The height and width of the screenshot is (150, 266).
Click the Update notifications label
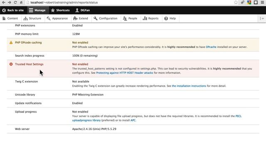(x=28, y=103)
